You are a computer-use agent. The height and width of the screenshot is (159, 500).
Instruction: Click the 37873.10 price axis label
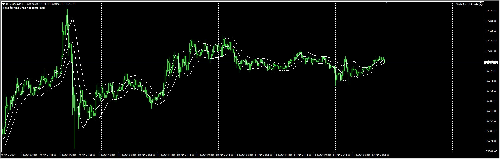491,11
